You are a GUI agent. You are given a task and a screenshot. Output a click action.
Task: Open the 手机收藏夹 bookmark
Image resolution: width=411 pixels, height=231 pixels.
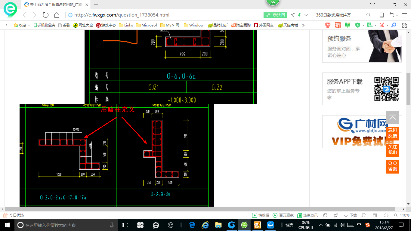(44, 25)
